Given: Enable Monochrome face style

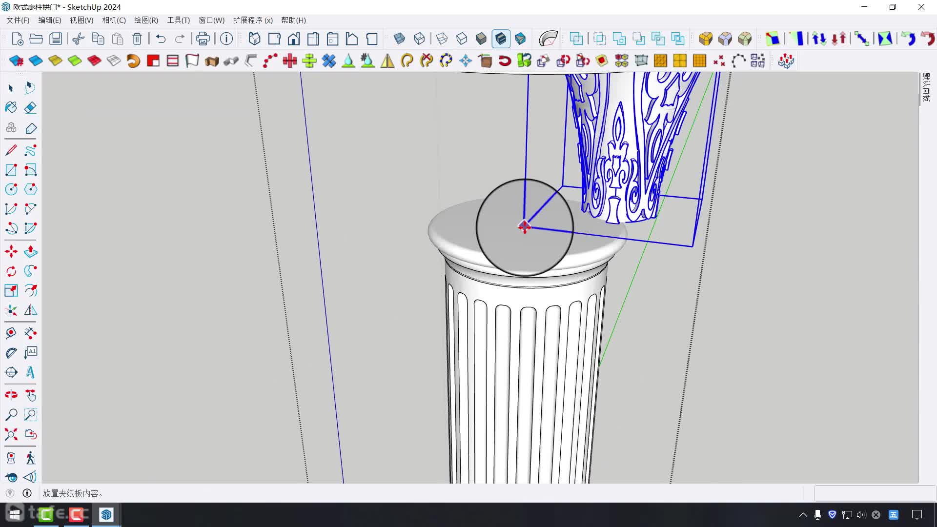Looking at the screenshot, I should click(x=520, y=39).
